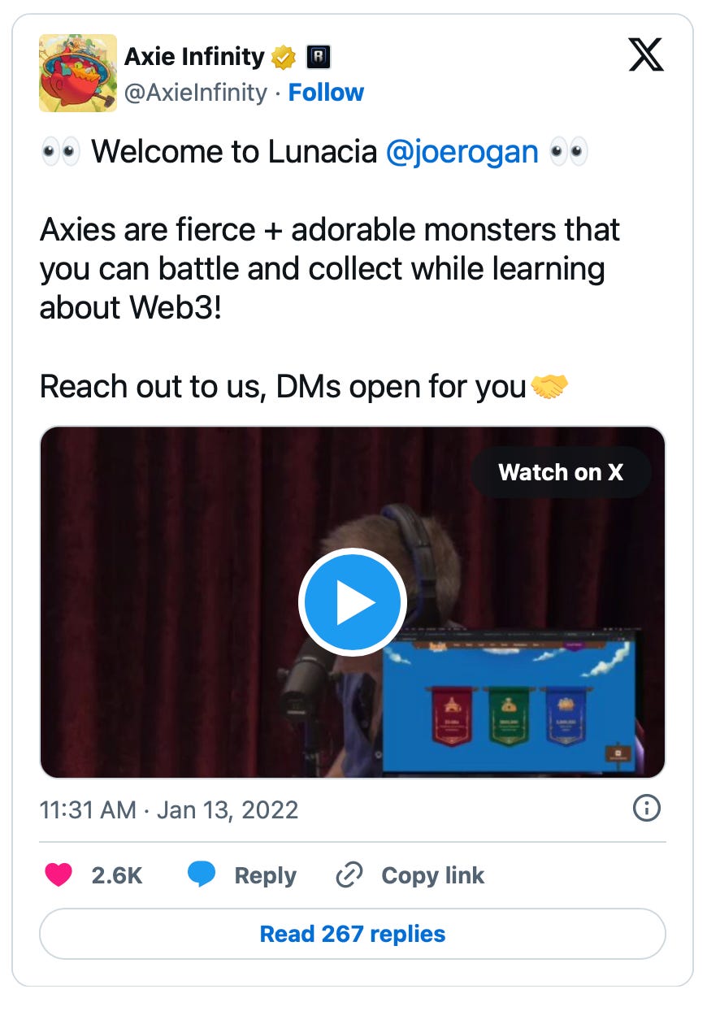Click the copy link chain icon
The height and width of the screenshot is (1011, 707).
coord(349,875)
